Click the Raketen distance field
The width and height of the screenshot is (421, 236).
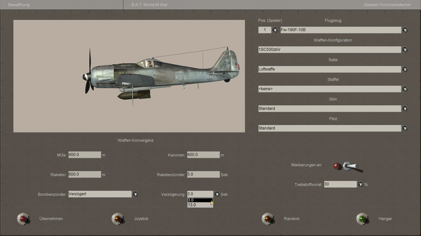point(85,174)
